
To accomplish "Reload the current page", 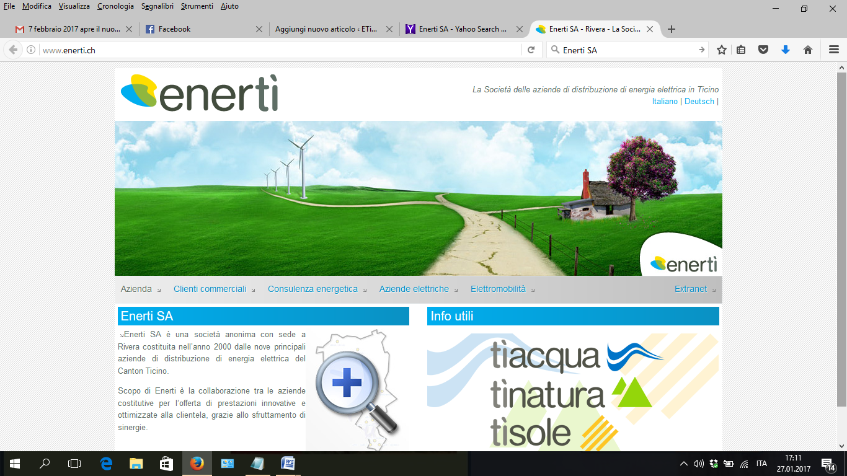I will [x=531, y=50].
